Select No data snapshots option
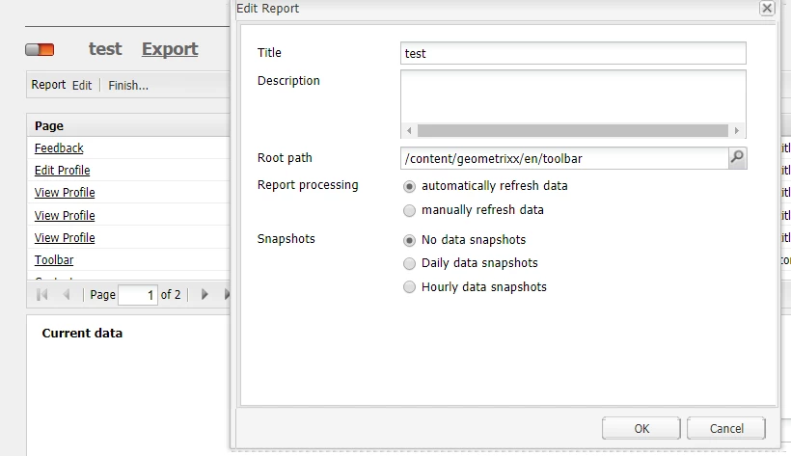 [409, 240]
